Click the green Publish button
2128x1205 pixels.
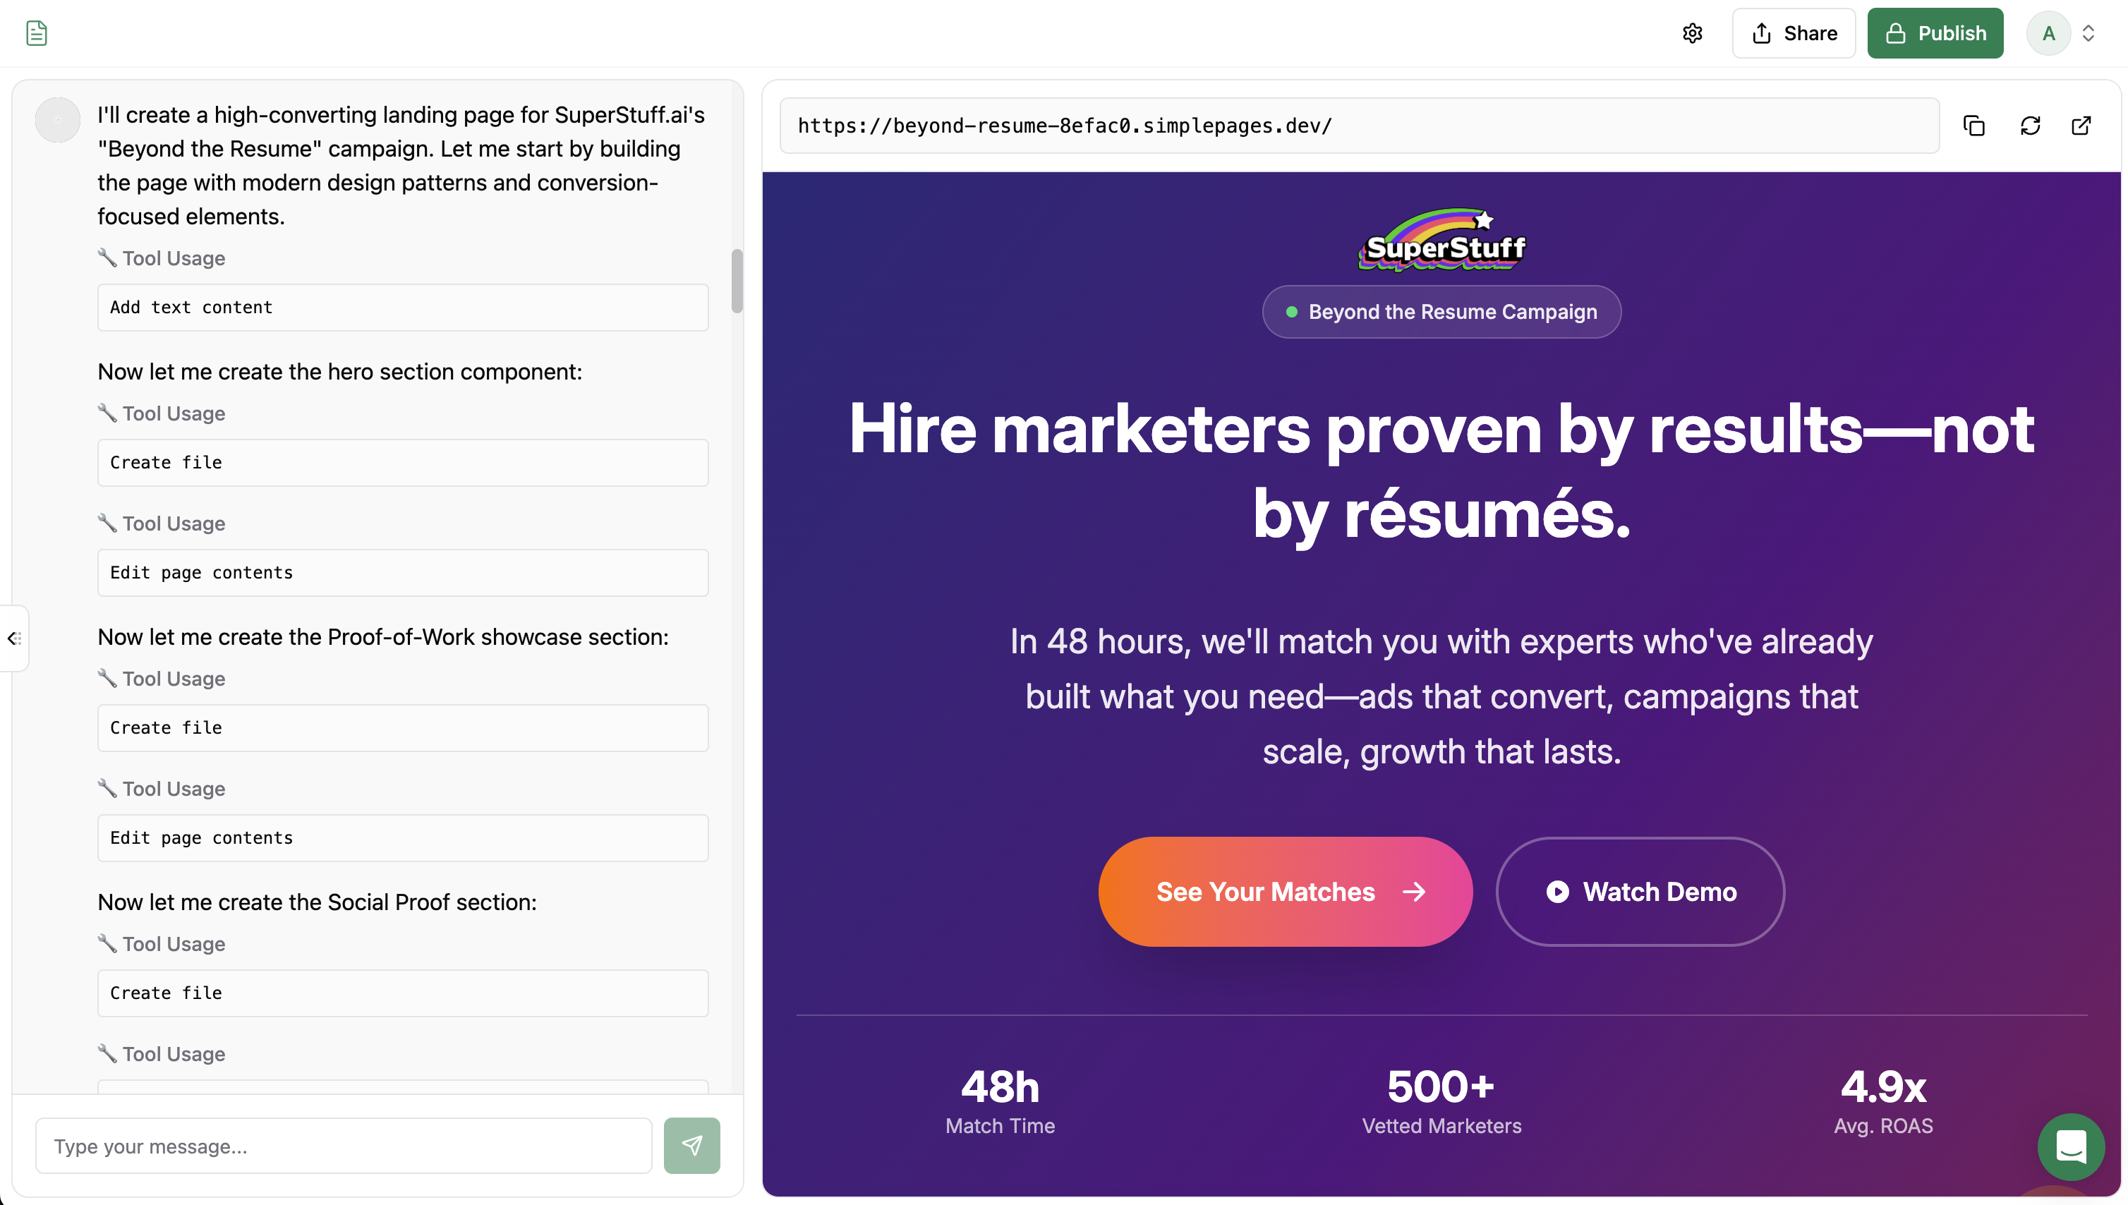[x=1934, y=33]
